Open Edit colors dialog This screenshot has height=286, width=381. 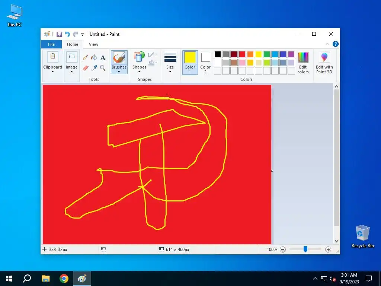point(303,63)
